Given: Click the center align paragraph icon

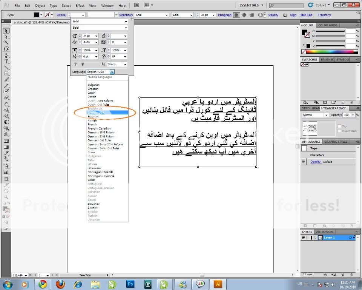Looking at the screenshot, I should [x=244, y=15].
